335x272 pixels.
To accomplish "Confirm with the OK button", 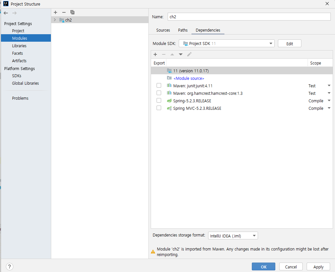I will pyautogui.click(x=264, y=267).
